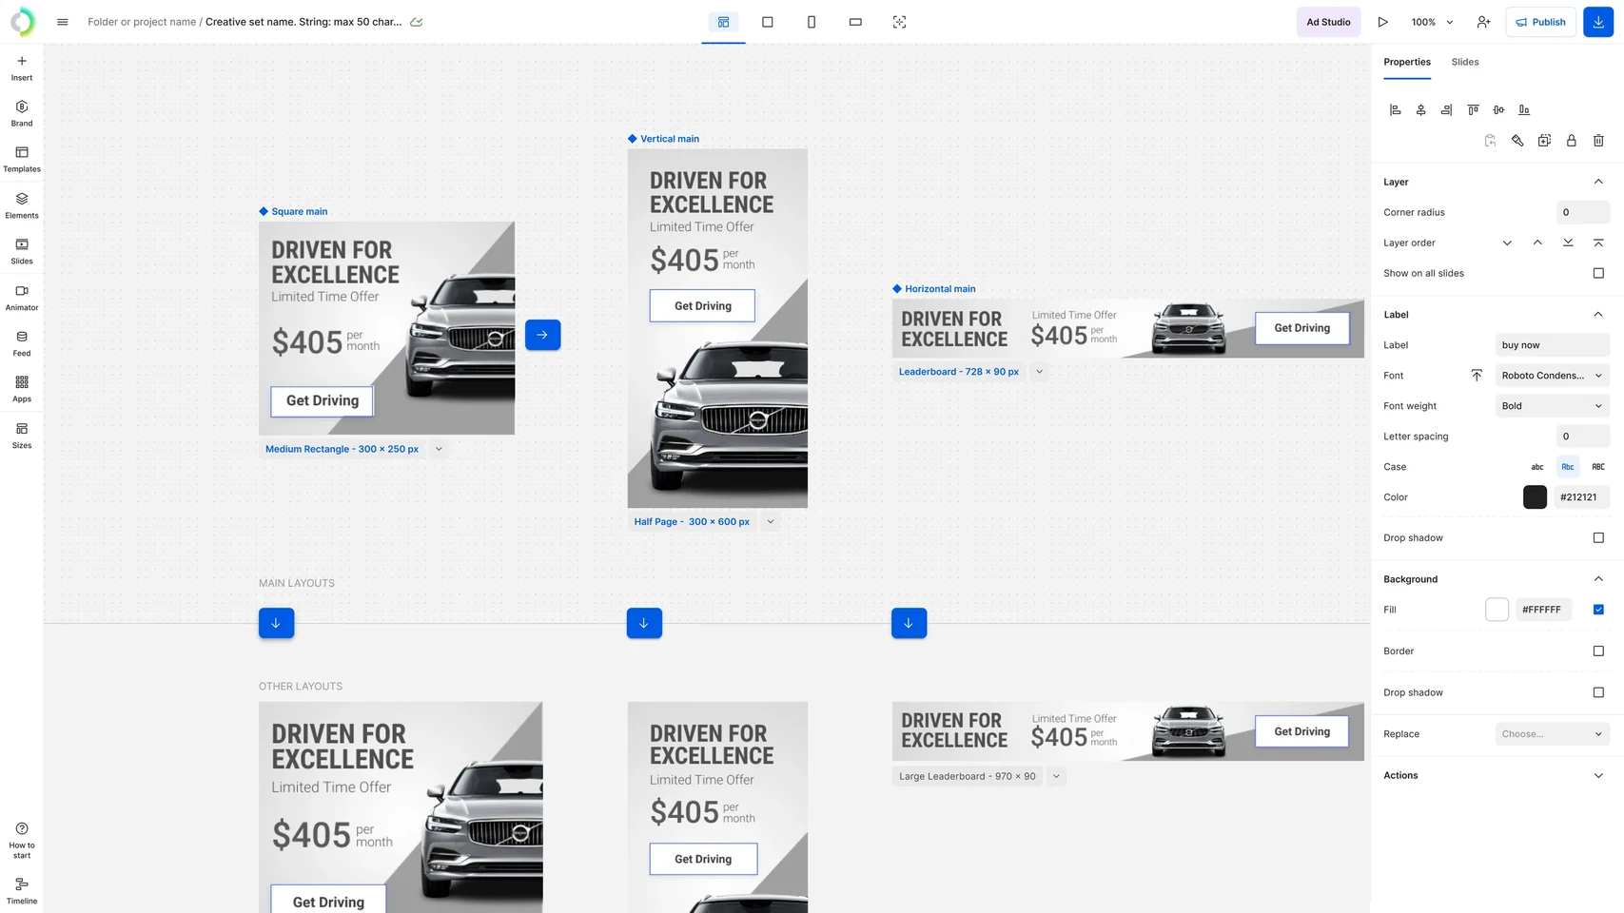1624x913 pixels.
Task: Open the Insert panel in the sidebar
Action: click(x=22, y=68)
